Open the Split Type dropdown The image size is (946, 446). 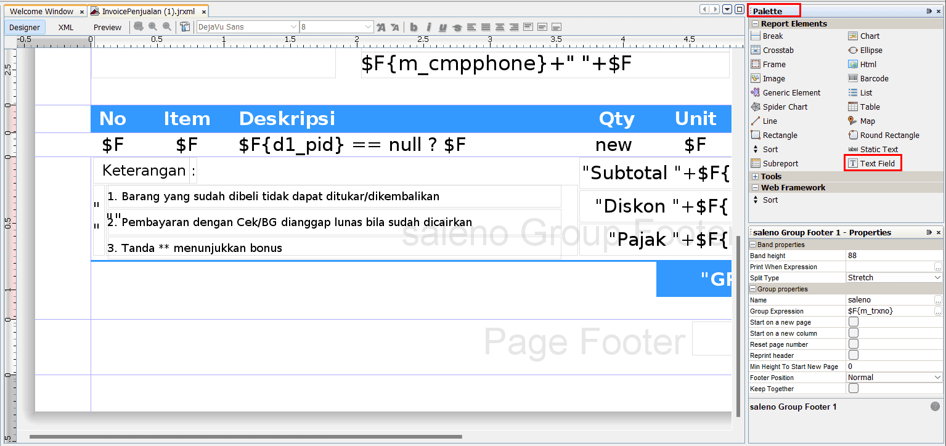click(938, 278)
